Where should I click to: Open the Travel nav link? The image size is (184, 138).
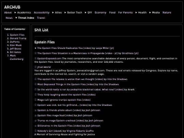tap(41, 18)
